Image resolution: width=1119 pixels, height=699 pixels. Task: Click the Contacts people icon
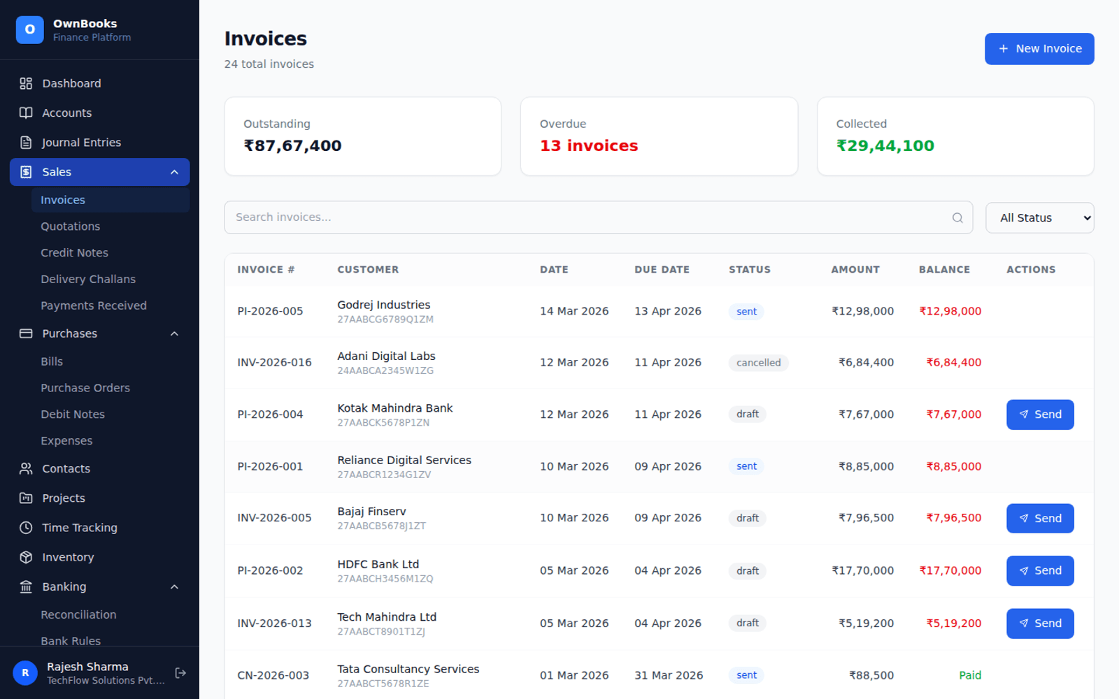26,469
